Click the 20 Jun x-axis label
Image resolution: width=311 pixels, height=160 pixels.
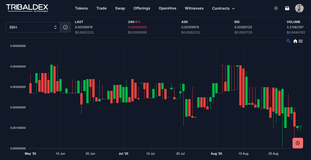[90, 154]
